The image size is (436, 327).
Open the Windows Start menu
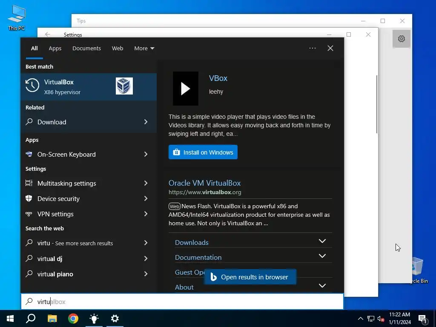[10, 318]
